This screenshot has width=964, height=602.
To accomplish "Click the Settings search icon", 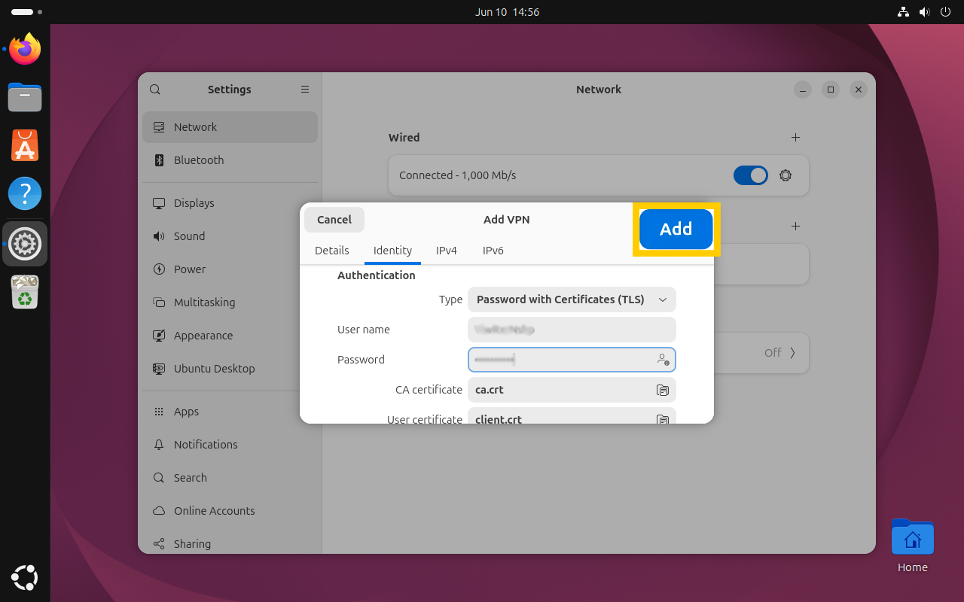I will point(155,90).
